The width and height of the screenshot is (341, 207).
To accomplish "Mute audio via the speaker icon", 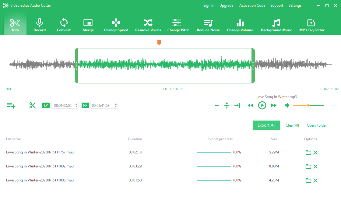I will 287,105.
